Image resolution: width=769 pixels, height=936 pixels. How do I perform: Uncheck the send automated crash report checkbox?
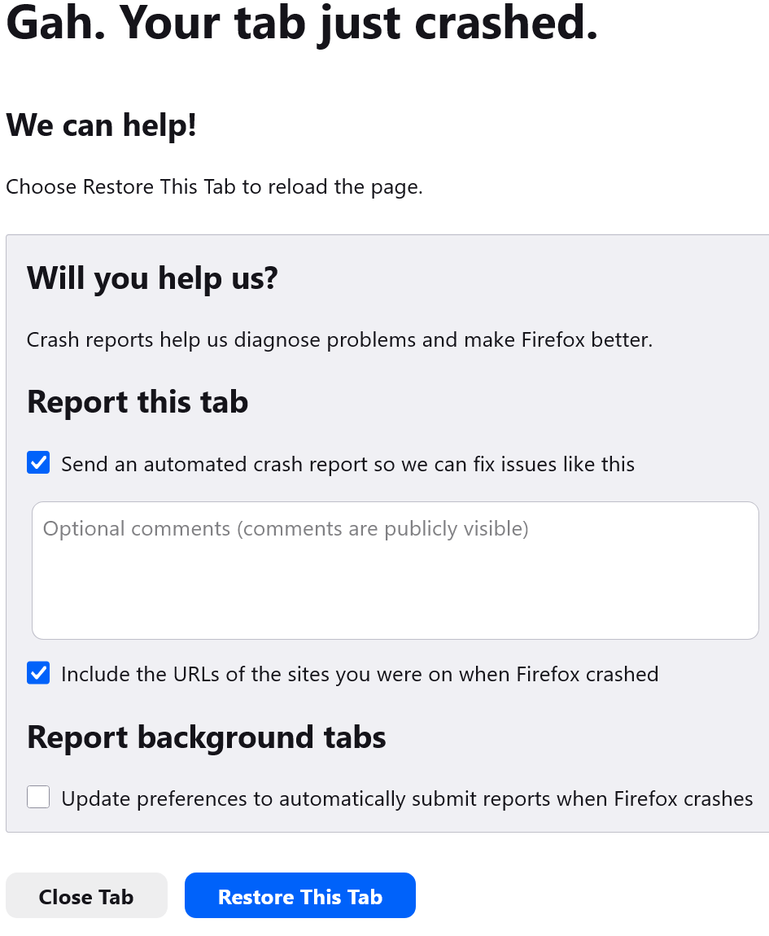pyautogui.click(x=38, y=464)
